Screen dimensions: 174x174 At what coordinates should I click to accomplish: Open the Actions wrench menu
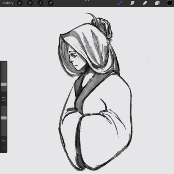tap(20, 3)
